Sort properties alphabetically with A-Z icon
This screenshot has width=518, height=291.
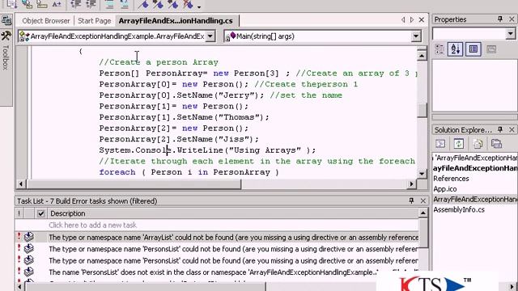tap(455, 49)
